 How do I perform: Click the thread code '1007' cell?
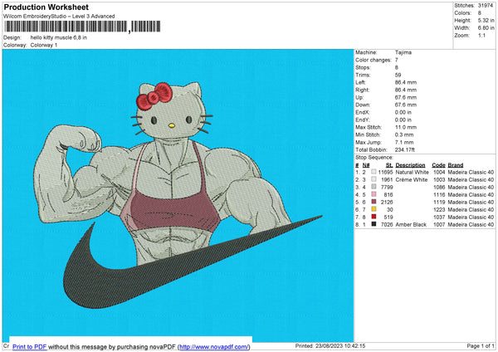(439, 225)
